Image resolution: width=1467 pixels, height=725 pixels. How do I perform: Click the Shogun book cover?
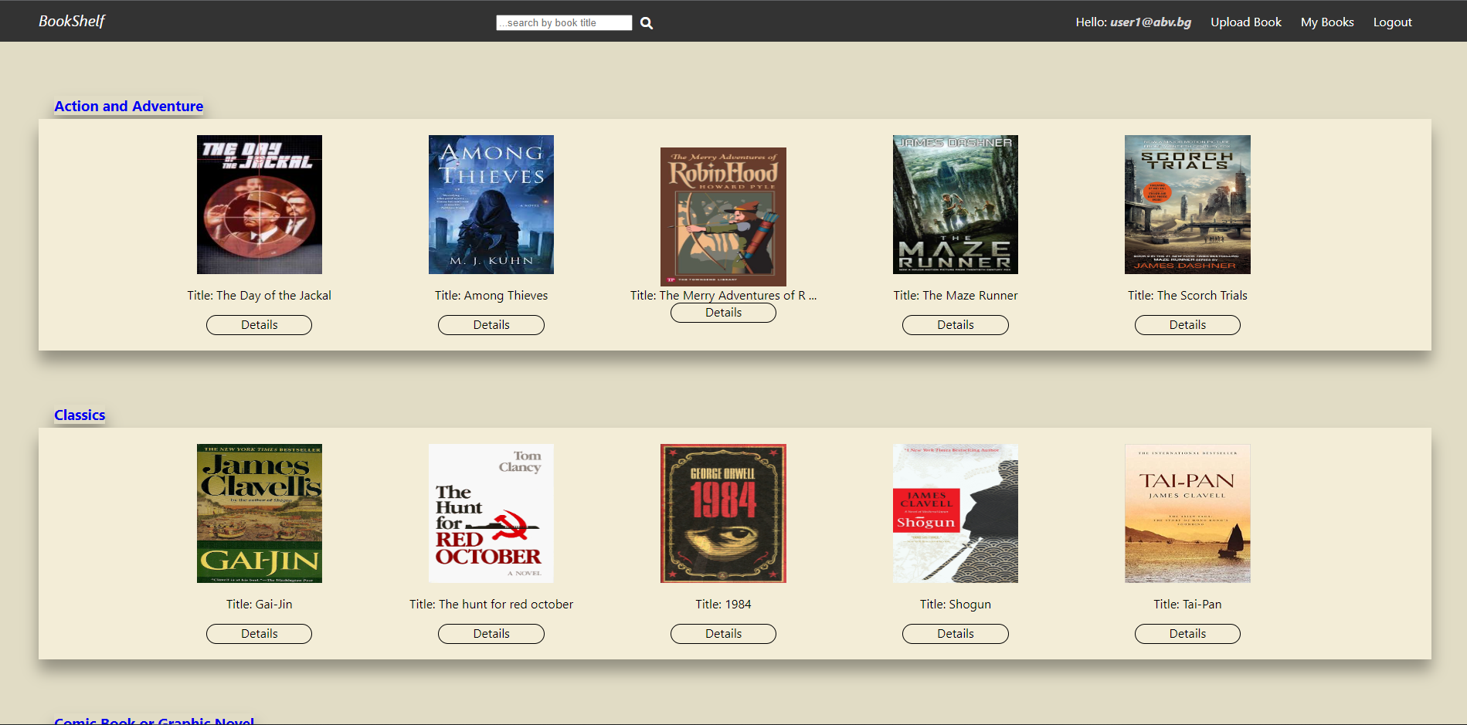click(x=956, y=513)
